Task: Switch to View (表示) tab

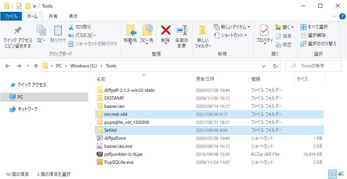Action: (73, 16)
